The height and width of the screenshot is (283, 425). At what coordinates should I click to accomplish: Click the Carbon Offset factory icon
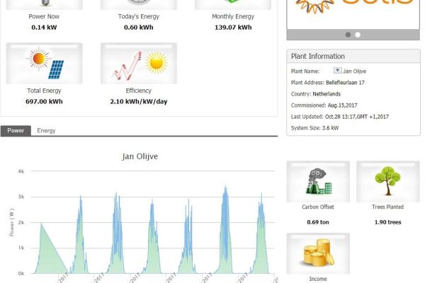pyautogui.click(x=317, y=182)
